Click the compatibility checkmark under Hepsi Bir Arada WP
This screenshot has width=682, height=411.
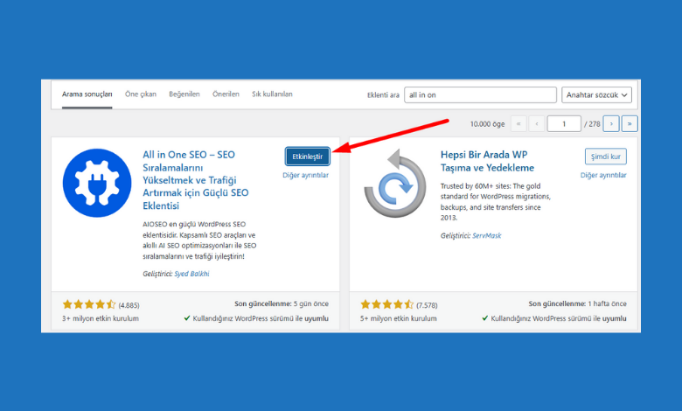tap(485, 318)
